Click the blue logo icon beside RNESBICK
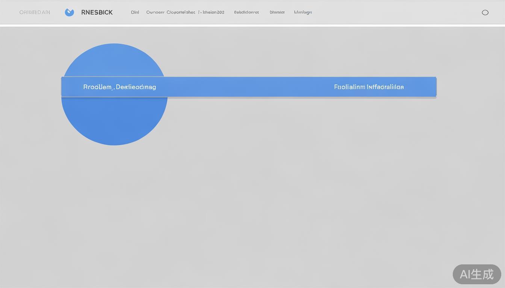 pos(69,12)
